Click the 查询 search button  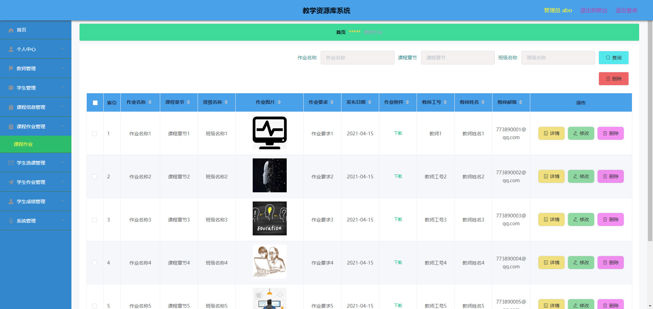pyautogui.click(x=613, y=58)
